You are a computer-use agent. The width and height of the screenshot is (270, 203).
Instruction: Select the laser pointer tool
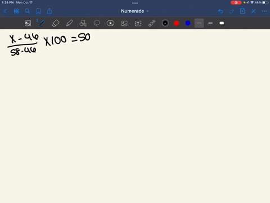click(152, 23)
